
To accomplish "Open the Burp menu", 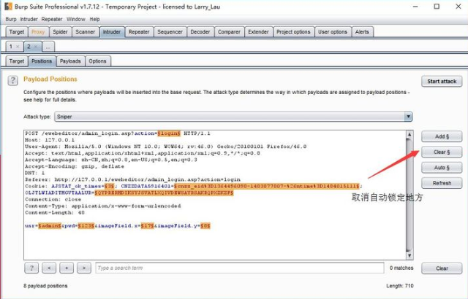I will click(x=11, y=20).
